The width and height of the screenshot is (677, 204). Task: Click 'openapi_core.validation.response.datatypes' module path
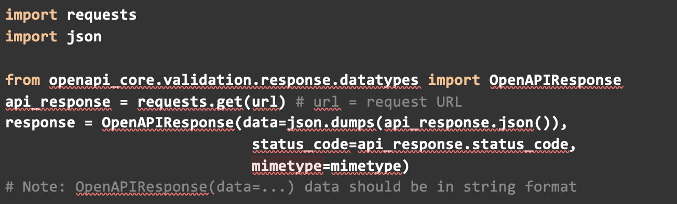tap(234, 80)
